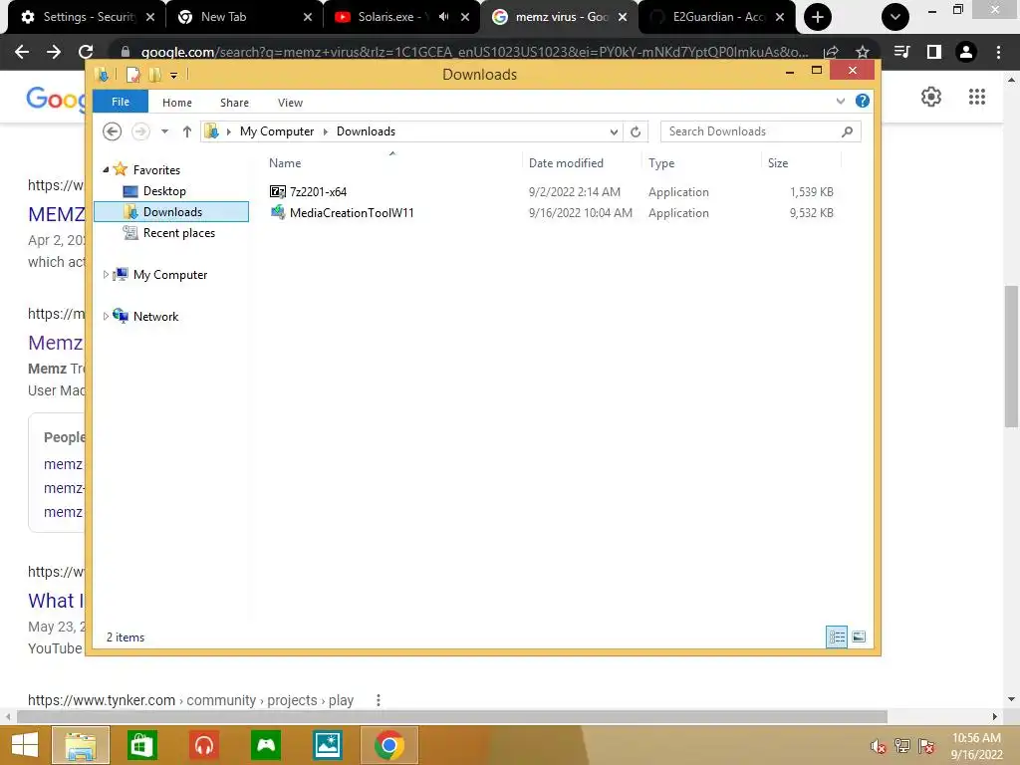The height and width of the screenshot is (765, 1020).
Task: Open Chrome settings gear on Google page
Action: point(931,97)
